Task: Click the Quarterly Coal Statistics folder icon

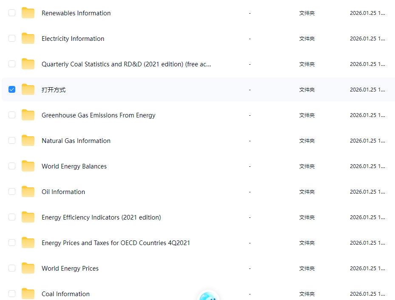Action: point(28,64)
